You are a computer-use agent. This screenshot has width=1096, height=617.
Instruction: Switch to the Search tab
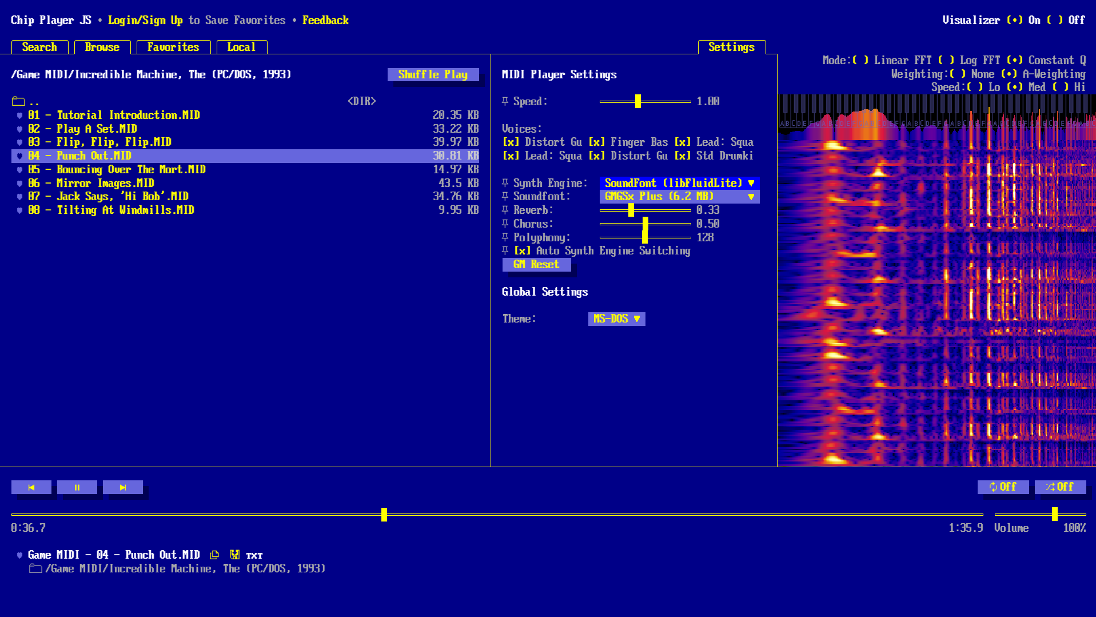pyautogui.click(x=39, y=47)
